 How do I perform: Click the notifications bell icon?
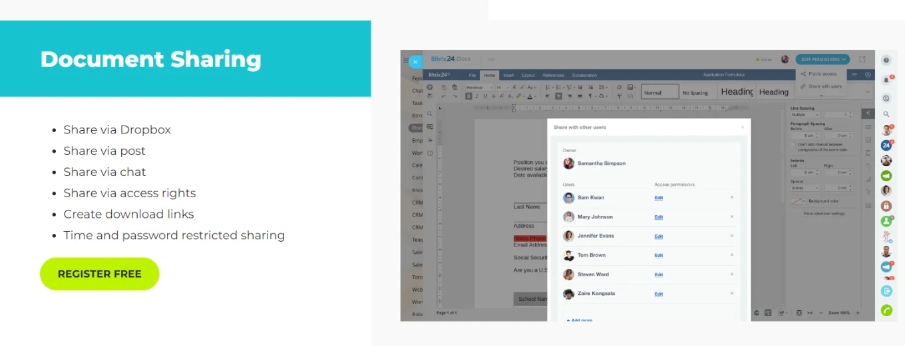[x=886, y=80]
